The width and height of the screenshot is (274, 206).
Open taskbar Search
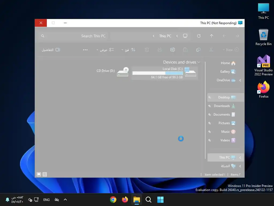coord(148,200)
